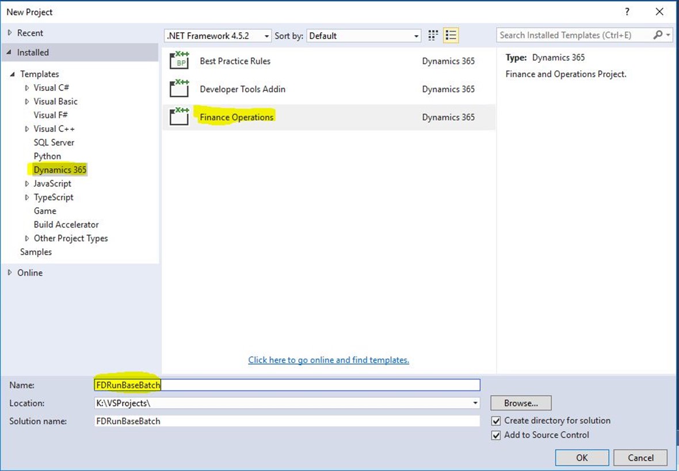Focus the Solution name field
The height and width of the screenshot is (471, 679).
(287, 421)
